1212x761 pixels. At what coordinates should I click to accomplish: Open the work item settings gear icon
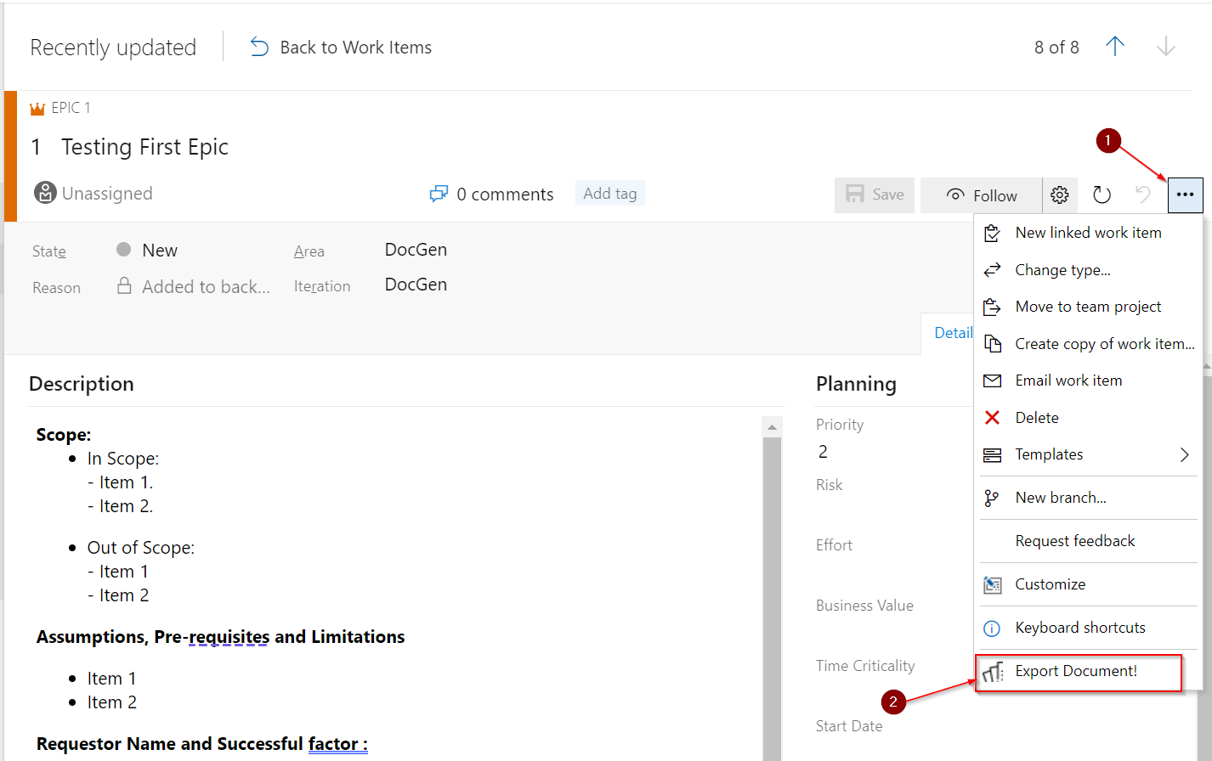[x=1059, y=194]
